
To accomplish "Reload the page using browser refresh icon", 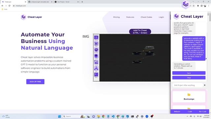I will tap(10, 6).
